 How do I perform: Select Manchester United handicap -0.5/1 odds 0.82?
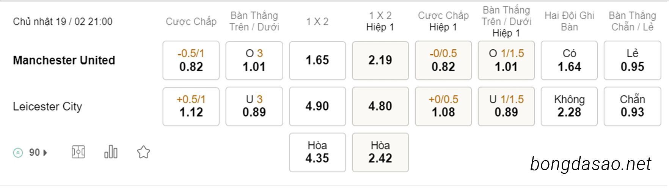click(x=191, y=60)
